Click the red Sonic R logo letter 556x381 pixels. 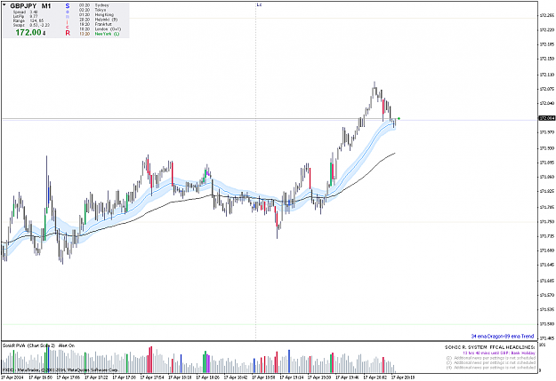pyautogui.click(x=68, y=33)
